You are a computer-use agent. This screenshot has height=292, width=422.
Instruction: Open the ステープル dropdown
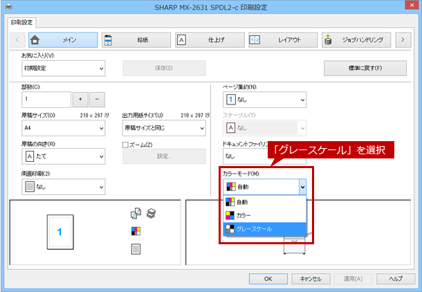pos(264,128)
